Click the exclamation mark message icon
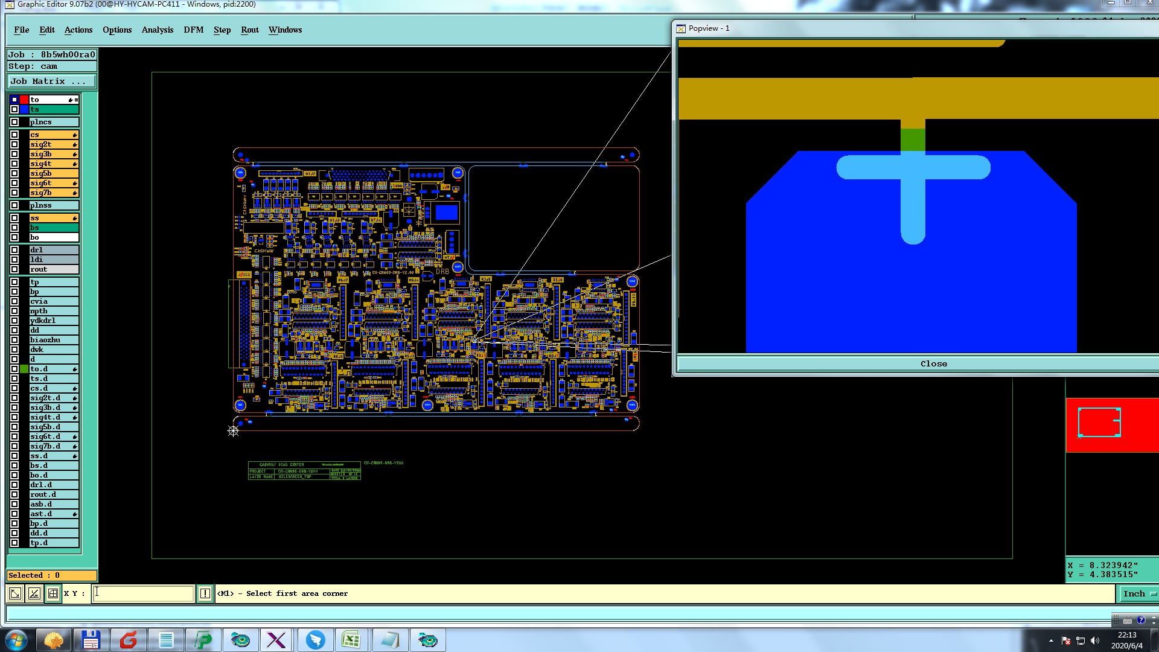1159x652 pixels. [205, 593]
